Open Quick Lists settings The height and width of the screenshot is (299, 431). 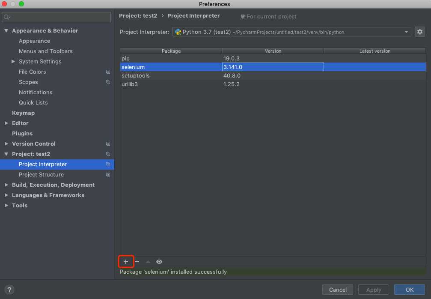point(33,103)
